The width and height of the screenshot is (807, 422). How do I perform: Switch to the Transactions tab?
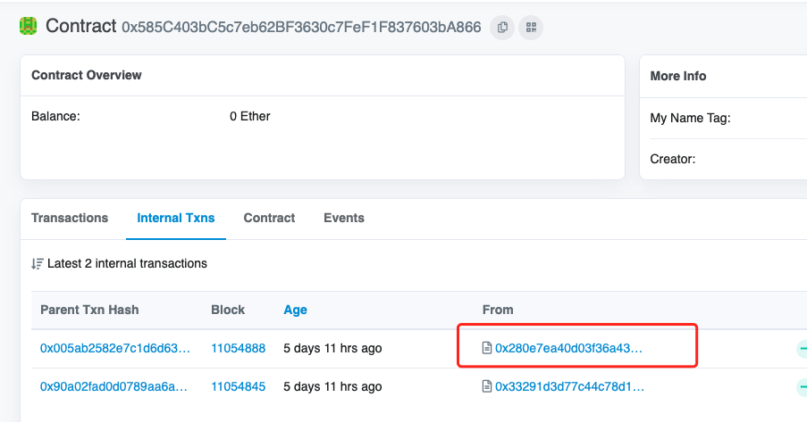pos(70,218)
